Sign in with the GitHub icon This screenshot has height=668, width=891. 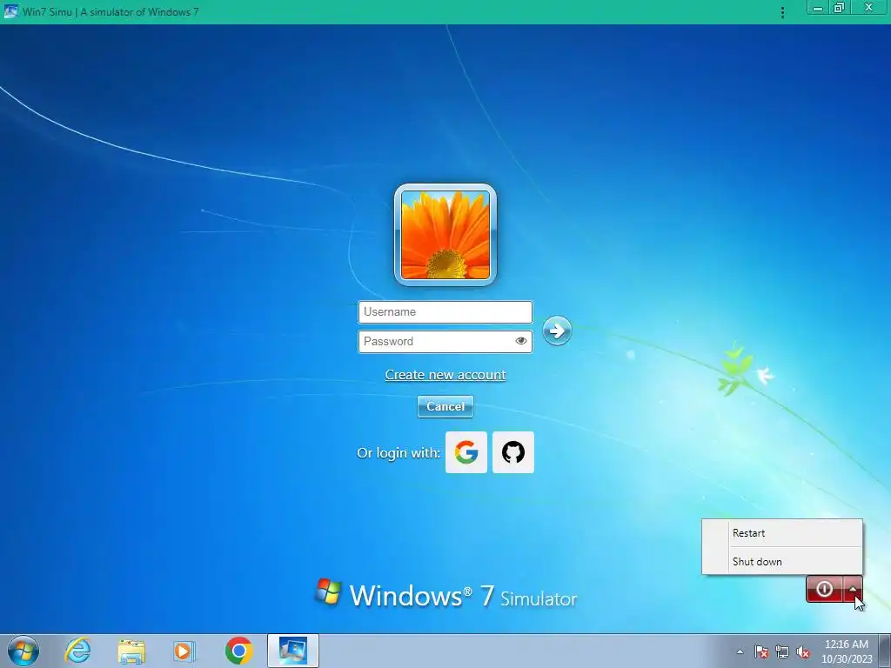(513, 452)
